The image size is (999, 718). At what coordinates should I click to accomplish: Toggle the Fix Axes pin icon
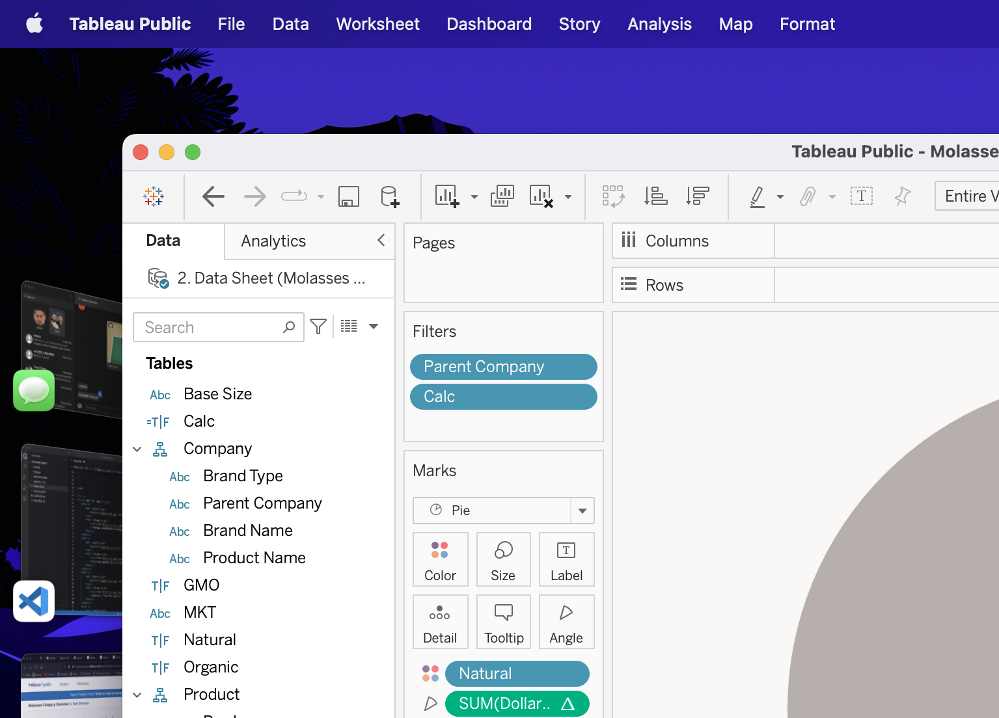902,196
